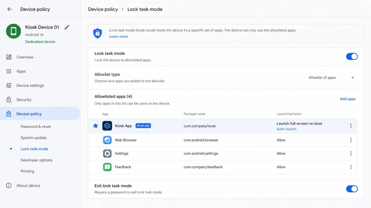Click the Lock task mode breadcrumb
This screenshot has height=208, width=371.
[x=145, y=9]
